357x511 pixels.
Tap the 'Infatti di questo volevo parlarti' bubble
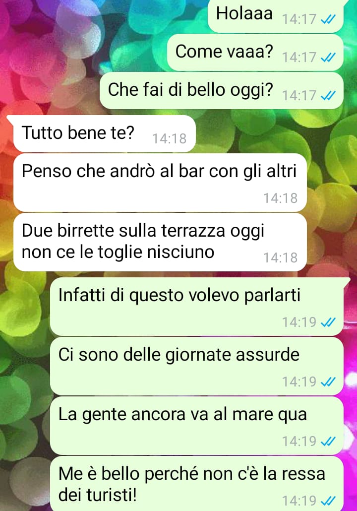[x=197, y=307]
